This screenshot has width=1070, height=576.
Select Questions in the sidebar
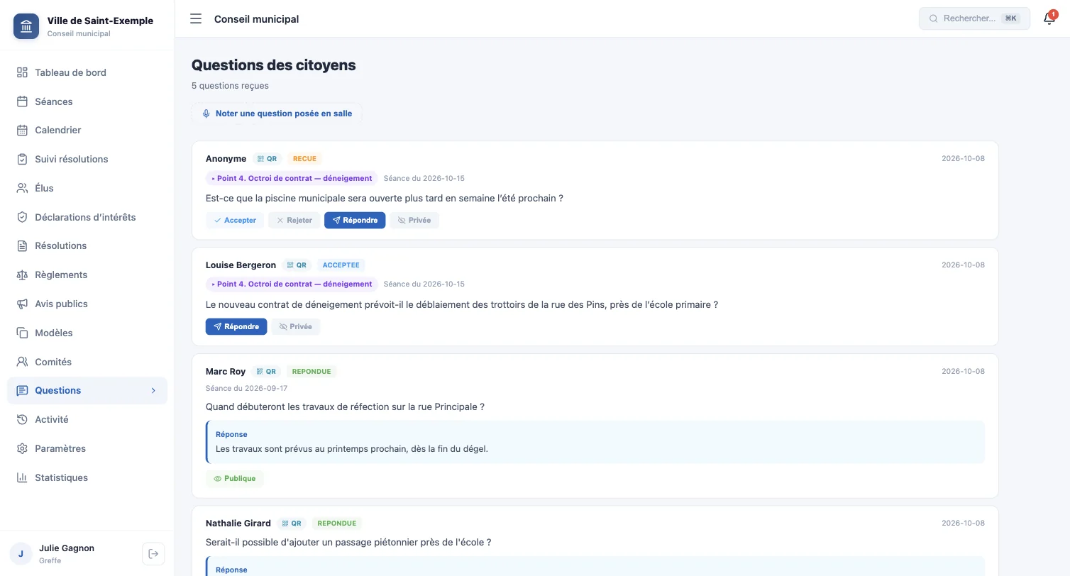[x=87, y=390]
